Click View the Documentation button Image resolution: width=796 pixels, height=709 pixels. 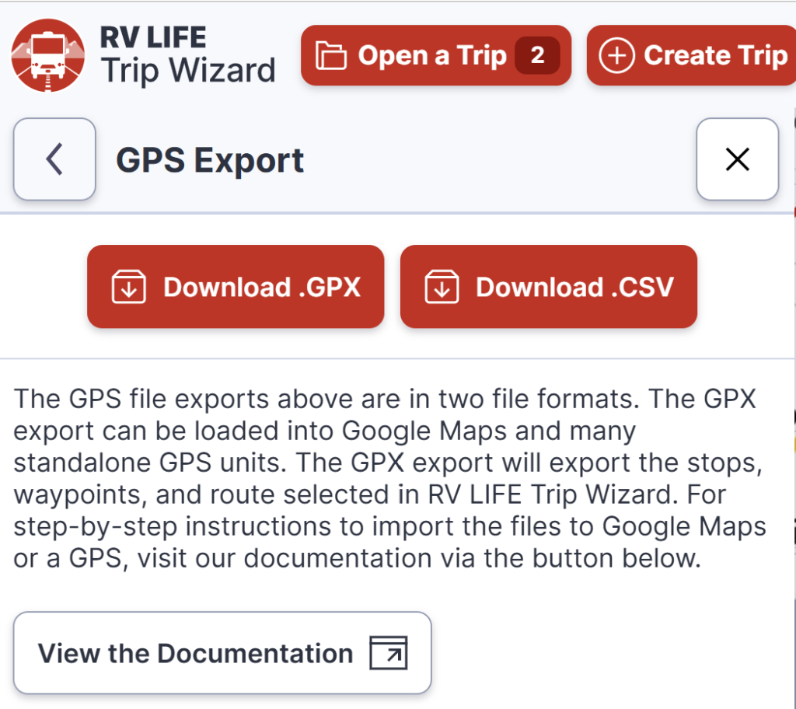(222, 653)
